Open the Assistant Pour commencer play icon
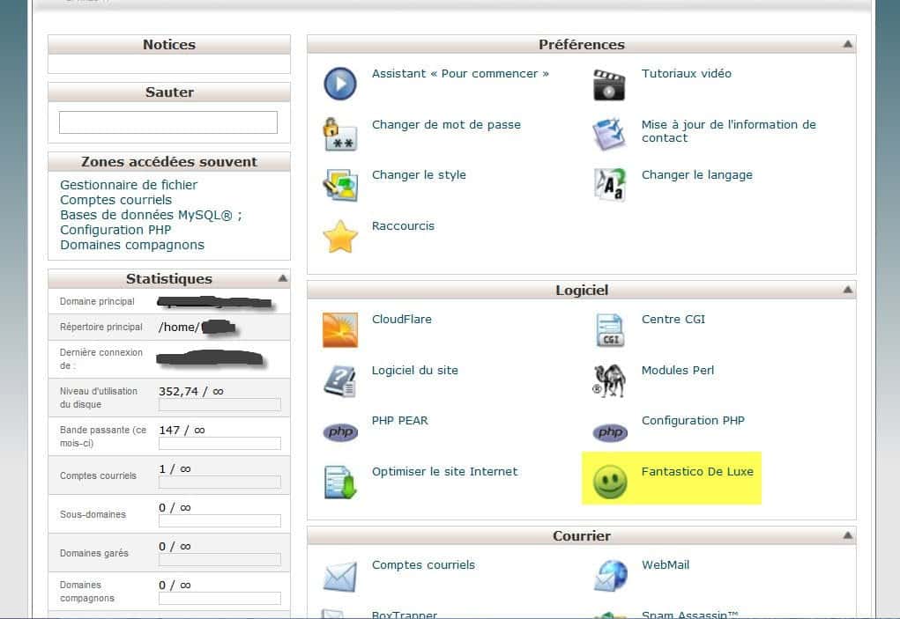The image size is (900, 619). pos(339,84)
